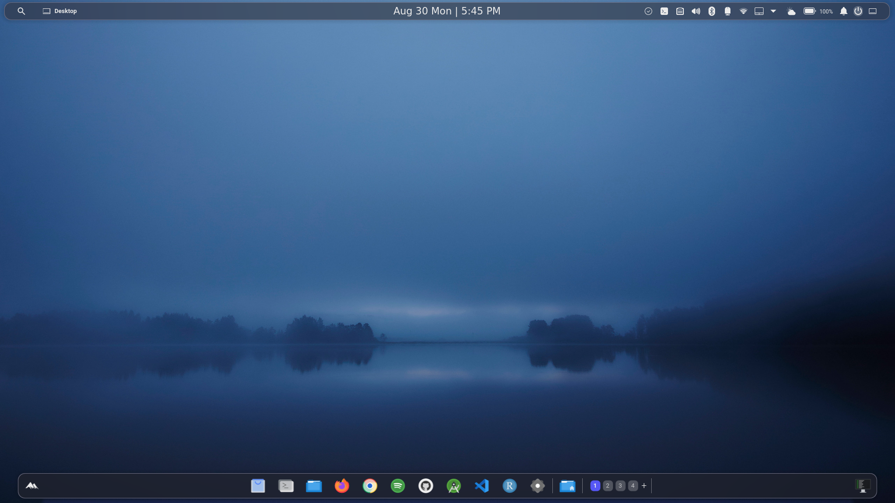Image resolution: width=895 pixels, height=503 pixels.
Task: Click the battery 100% indicator
Action: click(x=818, y=11)
